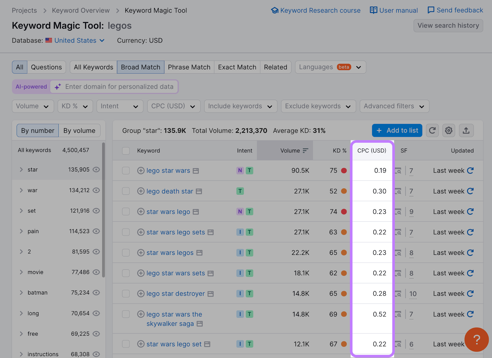Click the Volume column sort icon
Screen dimensions: 492x358
click(x=305, y=151)
